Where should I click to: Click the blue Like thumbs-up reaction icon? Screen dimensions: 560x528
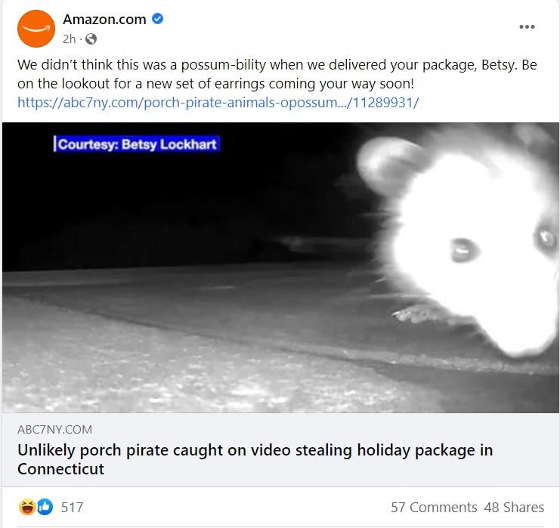(45, 507)
